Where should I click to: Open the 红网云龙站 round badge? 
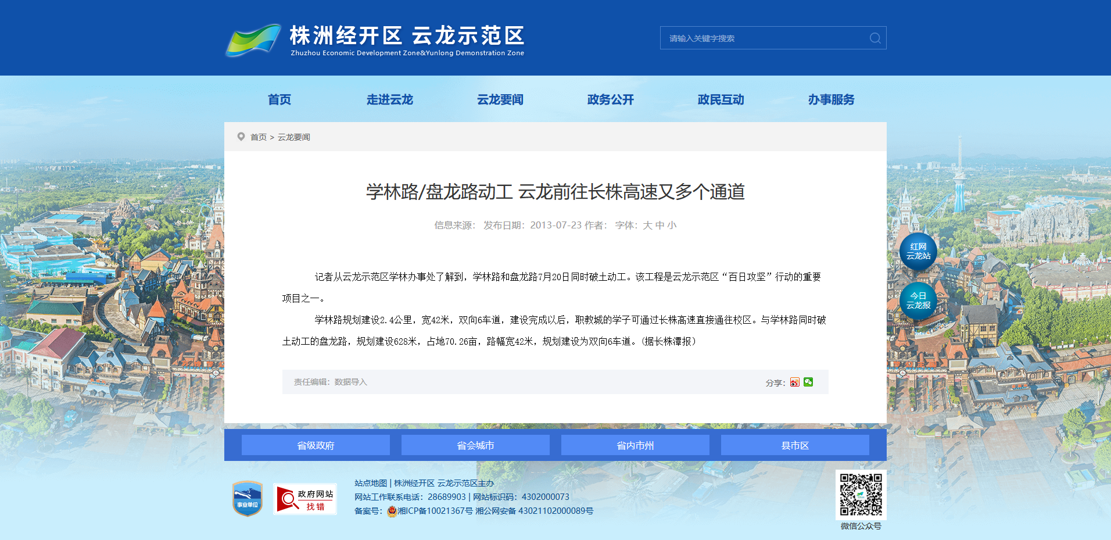coord(918,252)
